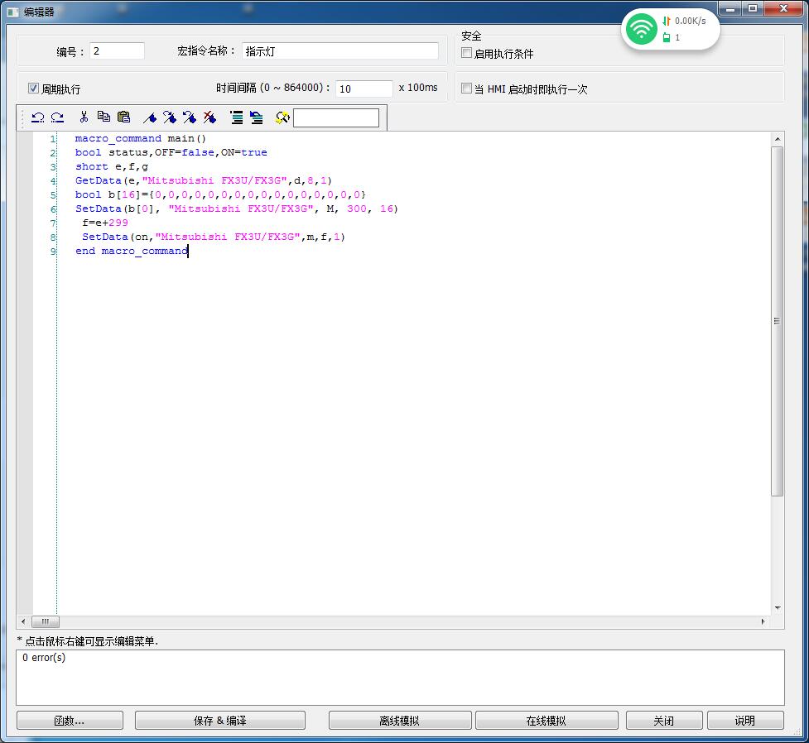Click the Copy icon in toolbar

[104, 117]
